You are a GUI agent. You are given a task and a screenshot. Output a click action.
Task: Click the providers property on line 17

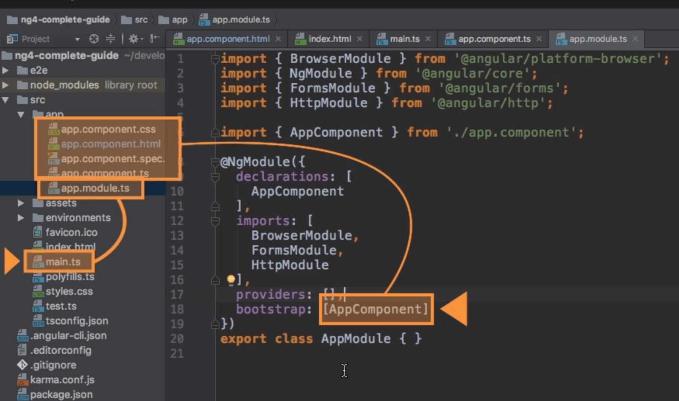click(x=270, y=295)
